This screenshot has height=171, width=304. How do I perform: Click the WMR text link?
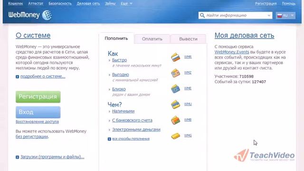point(188,57)
